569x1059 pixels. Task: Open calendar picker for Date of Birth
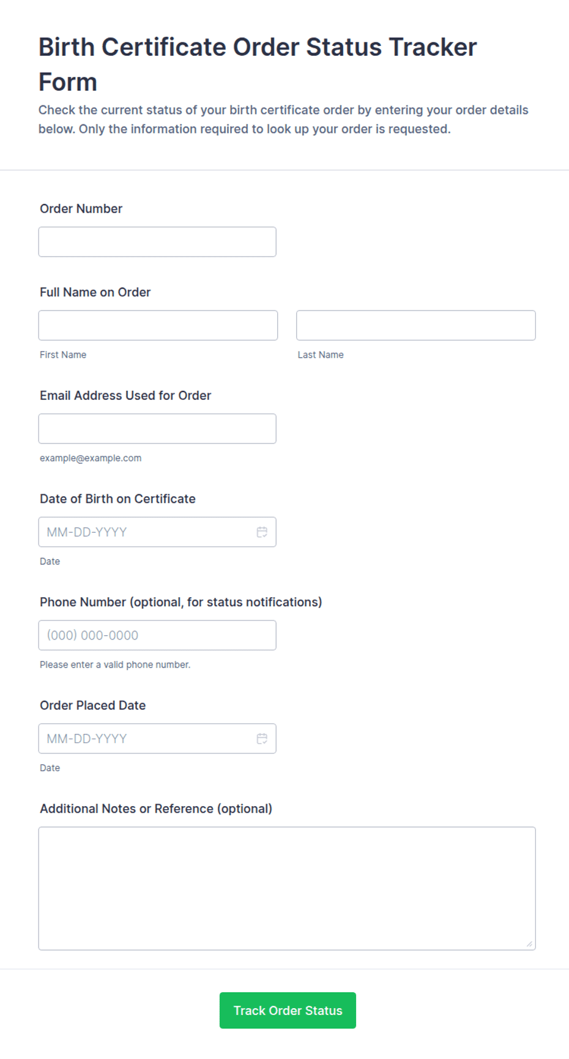pos(262,532)
